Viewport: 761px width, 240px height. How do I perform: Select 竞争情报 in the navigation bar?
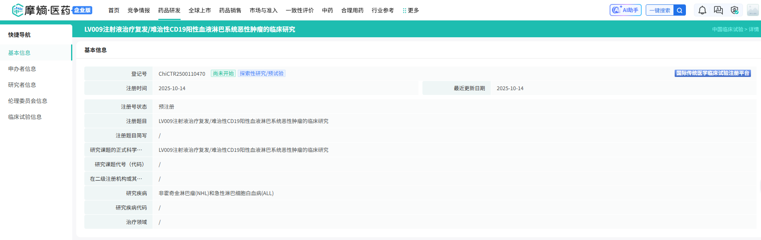click(139, 10)
